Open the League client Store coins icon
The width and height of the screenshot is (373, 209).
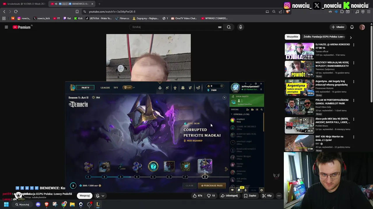pos(198,88)
